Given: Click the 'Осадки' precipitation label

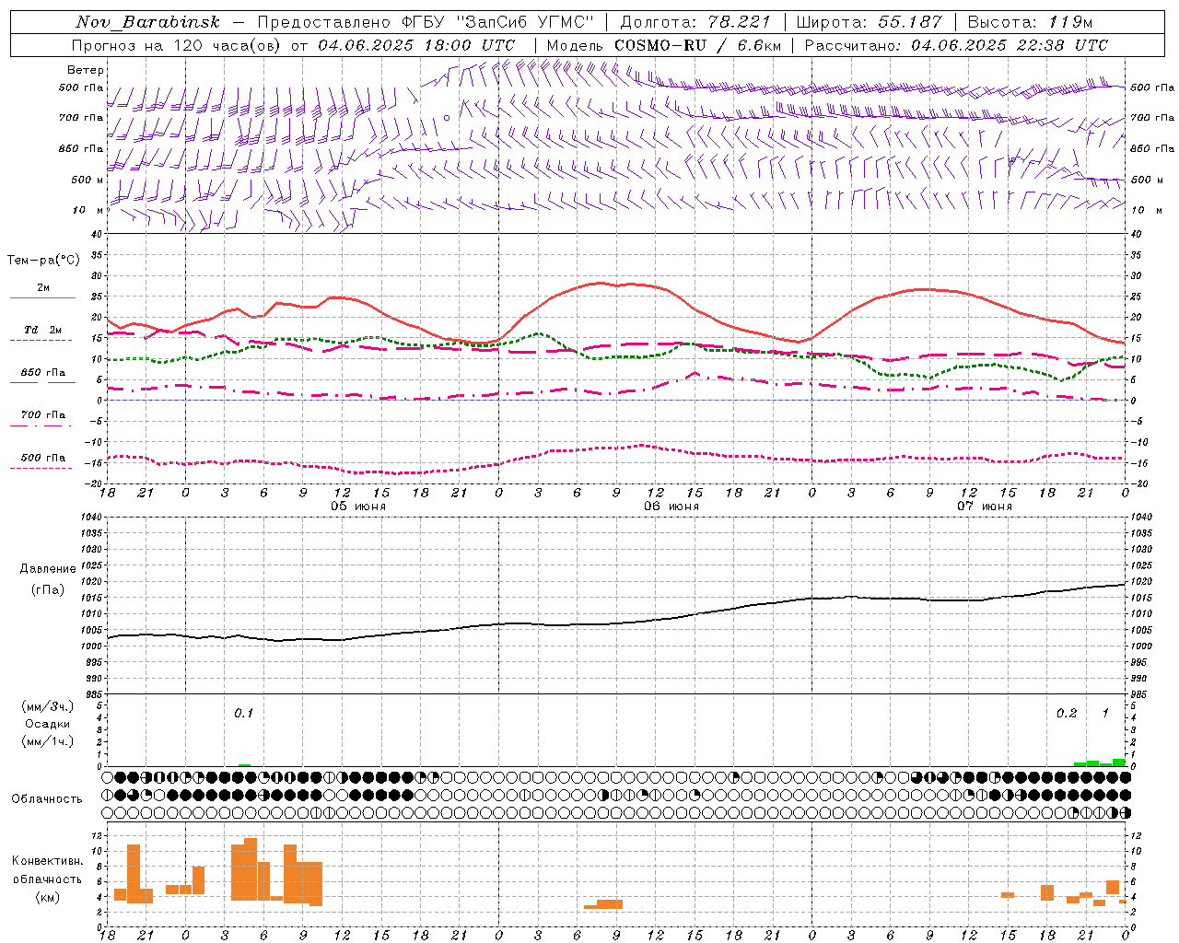Looking at the screenshot, I should tap(47, 724).
